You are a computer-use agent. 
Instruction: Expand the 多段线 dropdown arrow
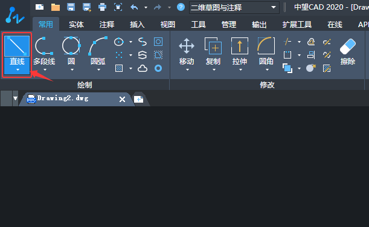click(x=45, y=70)
